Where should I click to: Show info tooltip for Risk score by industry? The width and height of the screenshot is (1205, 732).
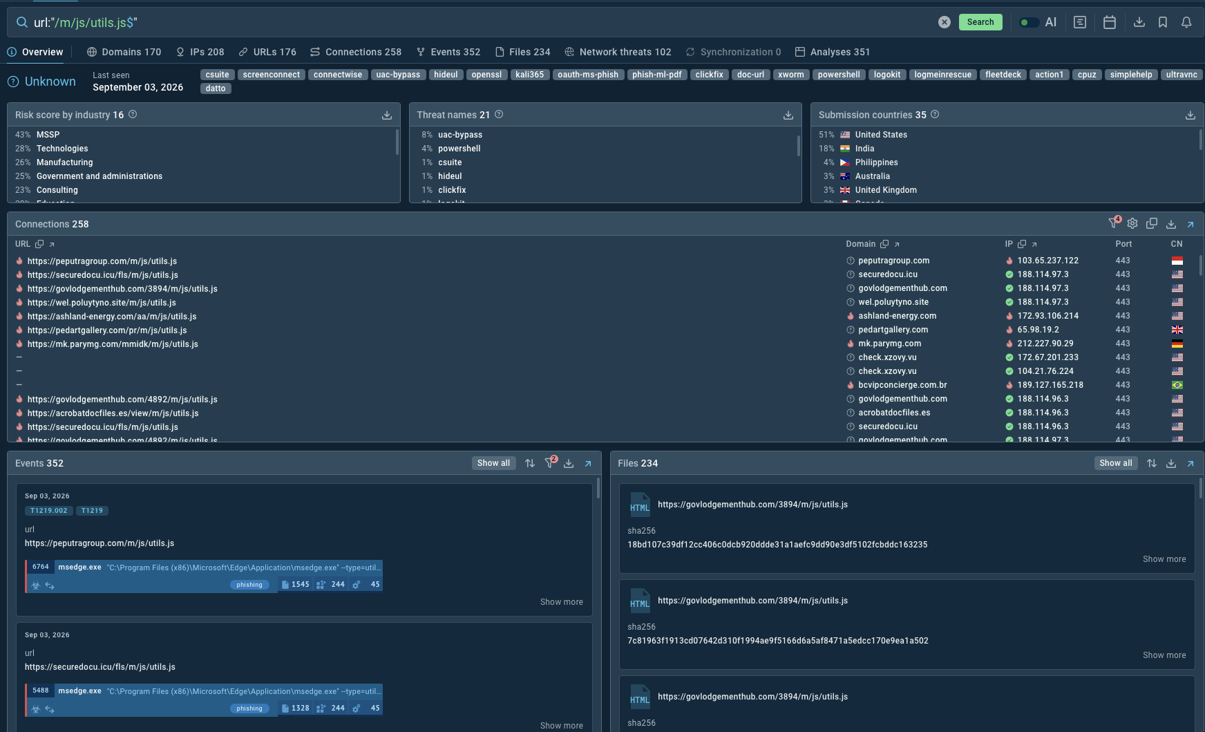pyautogui.click(x=133, y=115)
